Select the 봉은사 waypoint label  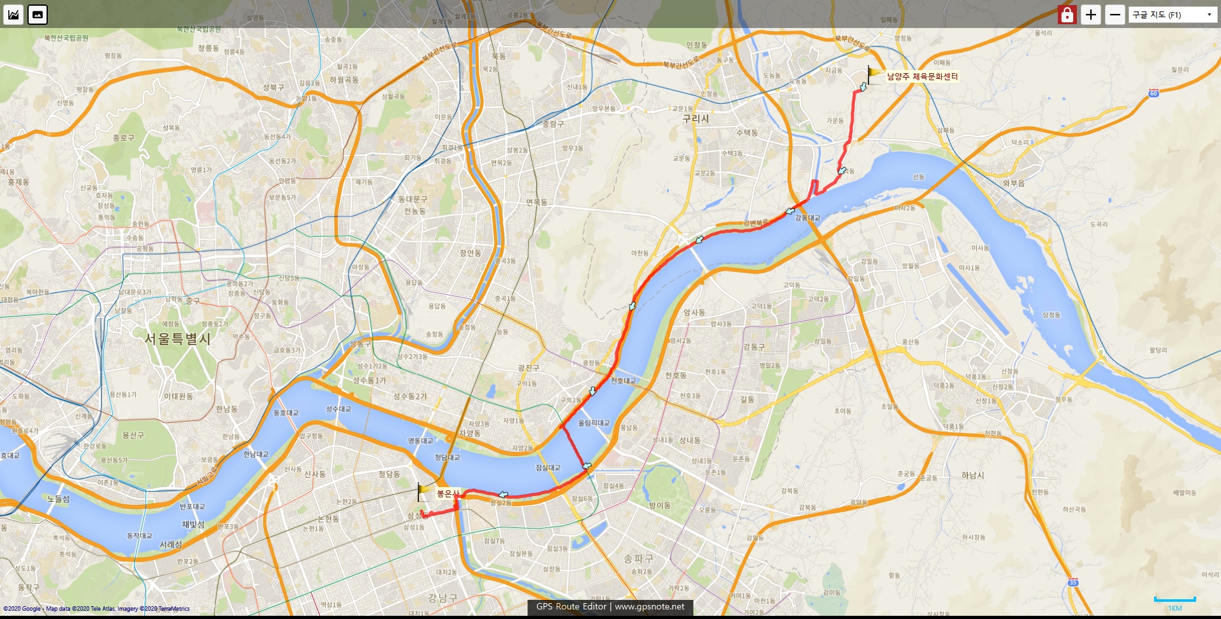448,494
